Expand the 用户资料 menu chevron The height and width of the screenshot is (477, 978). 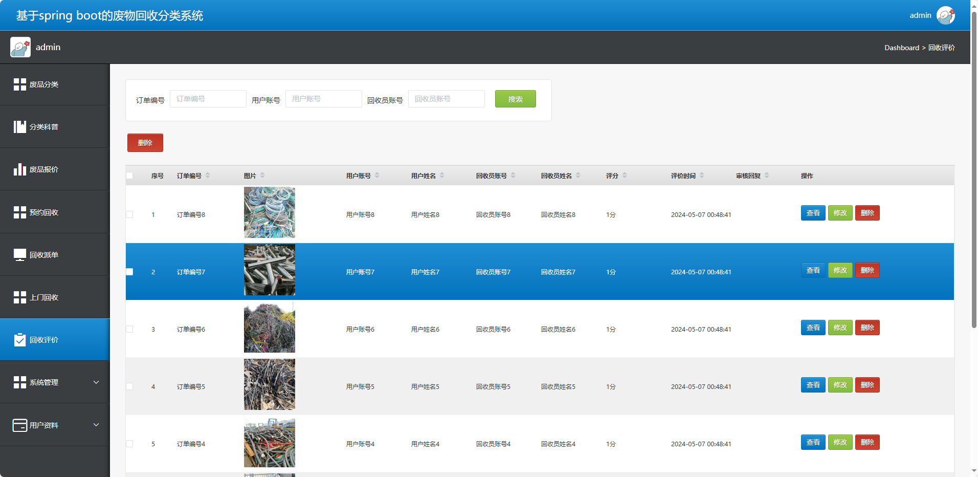click(x=96, y=425)
